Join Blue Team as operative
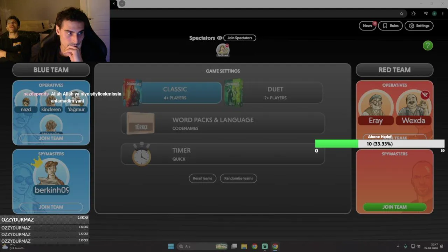Viewport: 448px width, 252px height. click(51, 138)
